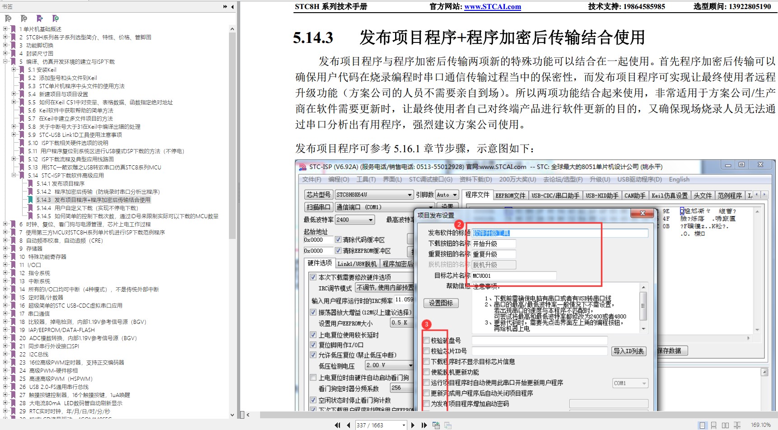Switch to two-page facing layout
Image resolution: width=778 pixels, height=430 pixels.
tap(726, 425)
